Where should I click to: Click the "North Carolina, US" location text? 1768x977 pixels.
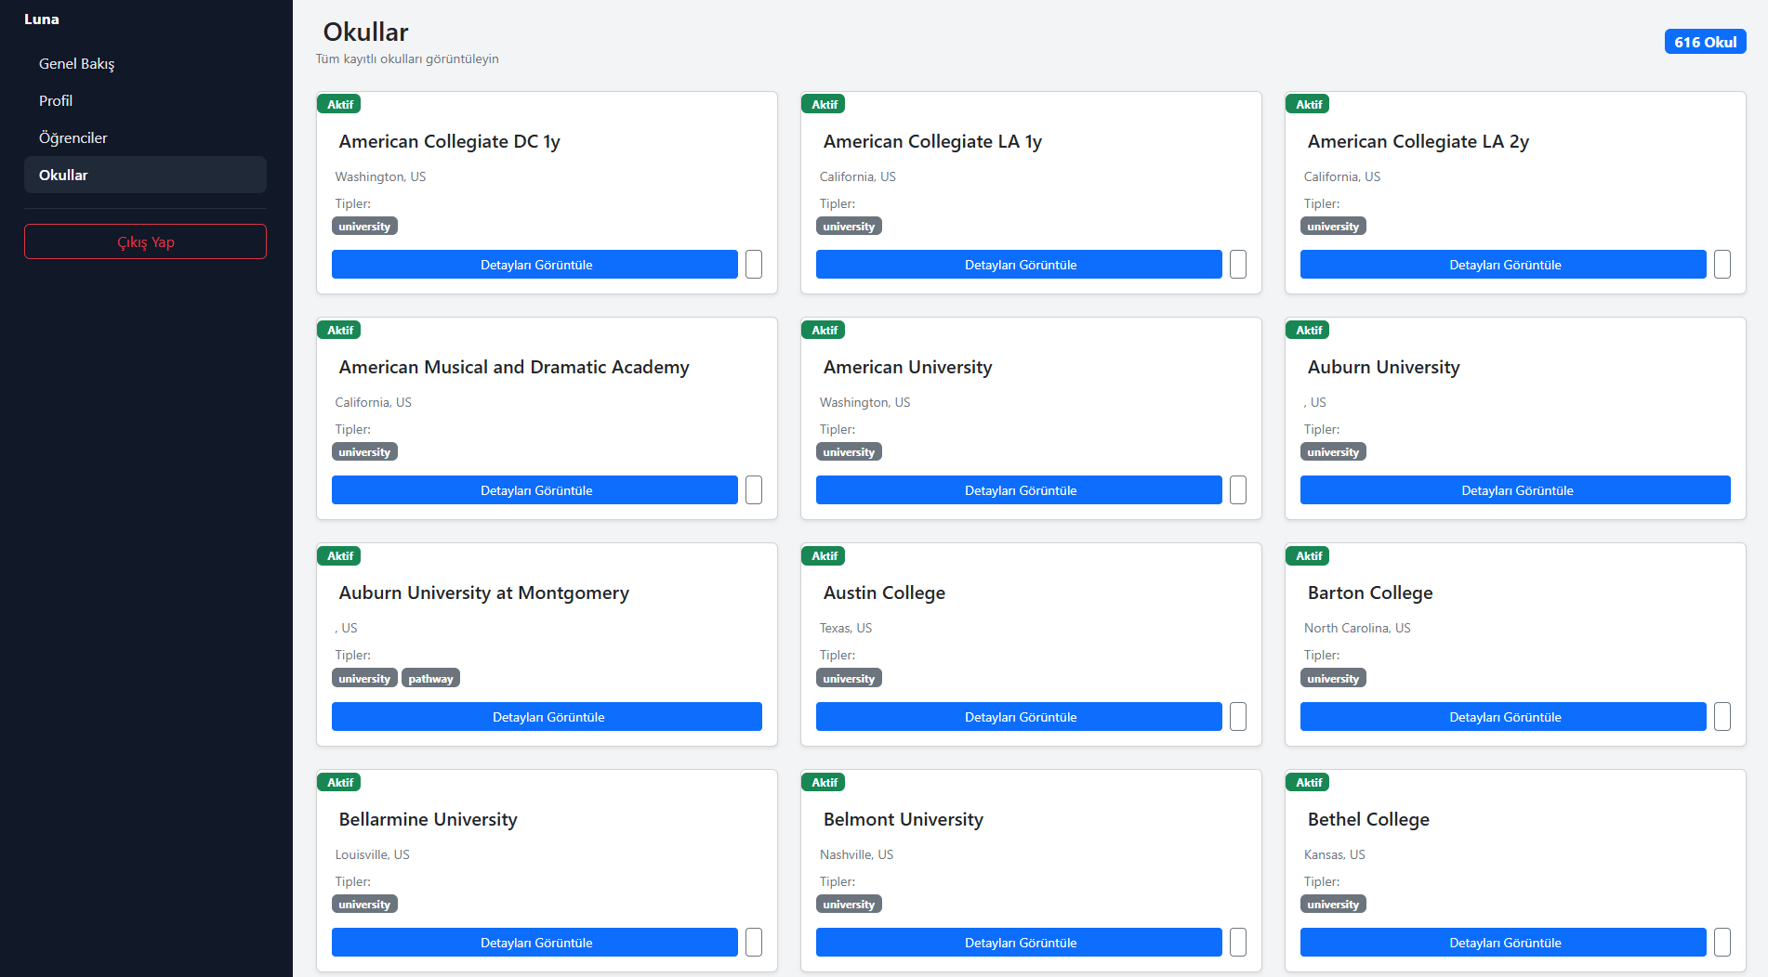[x=1356, y=628]
